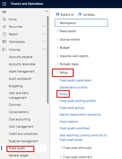Click Collapse all button label
Screen dimensions: 122x159
(89, 15)
